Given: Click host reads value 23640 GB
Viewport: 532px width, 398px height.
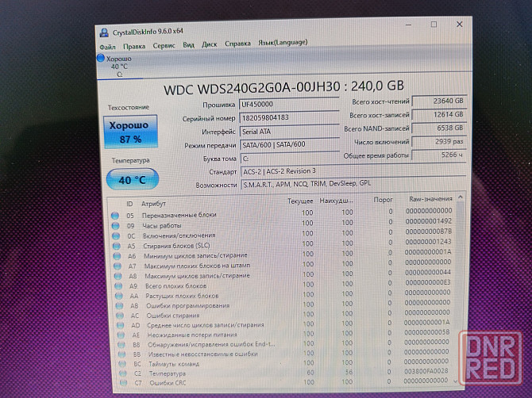Looking at the screenshot, I should [x=438, y=101].
